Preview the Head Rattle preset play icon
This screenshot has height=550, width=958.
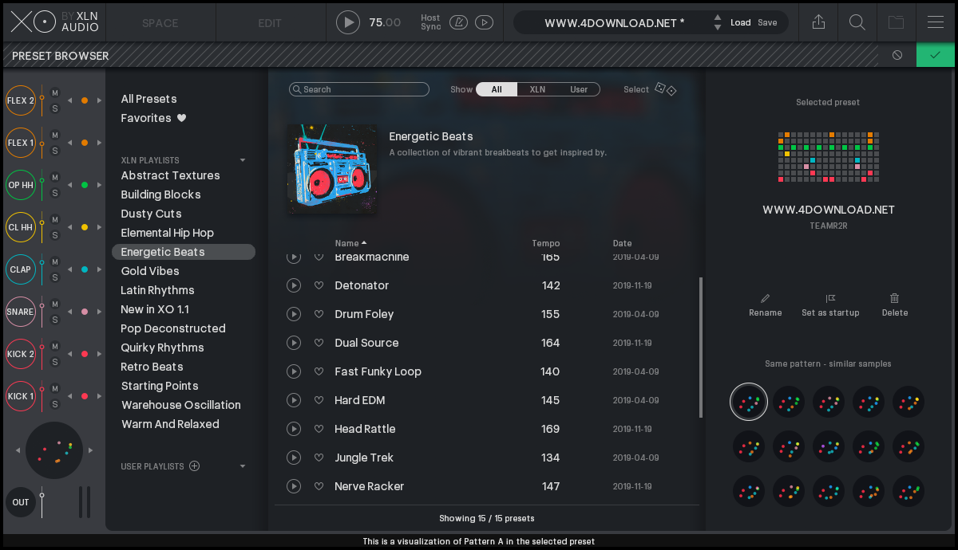pyautogui.click(x=294, y=429)
